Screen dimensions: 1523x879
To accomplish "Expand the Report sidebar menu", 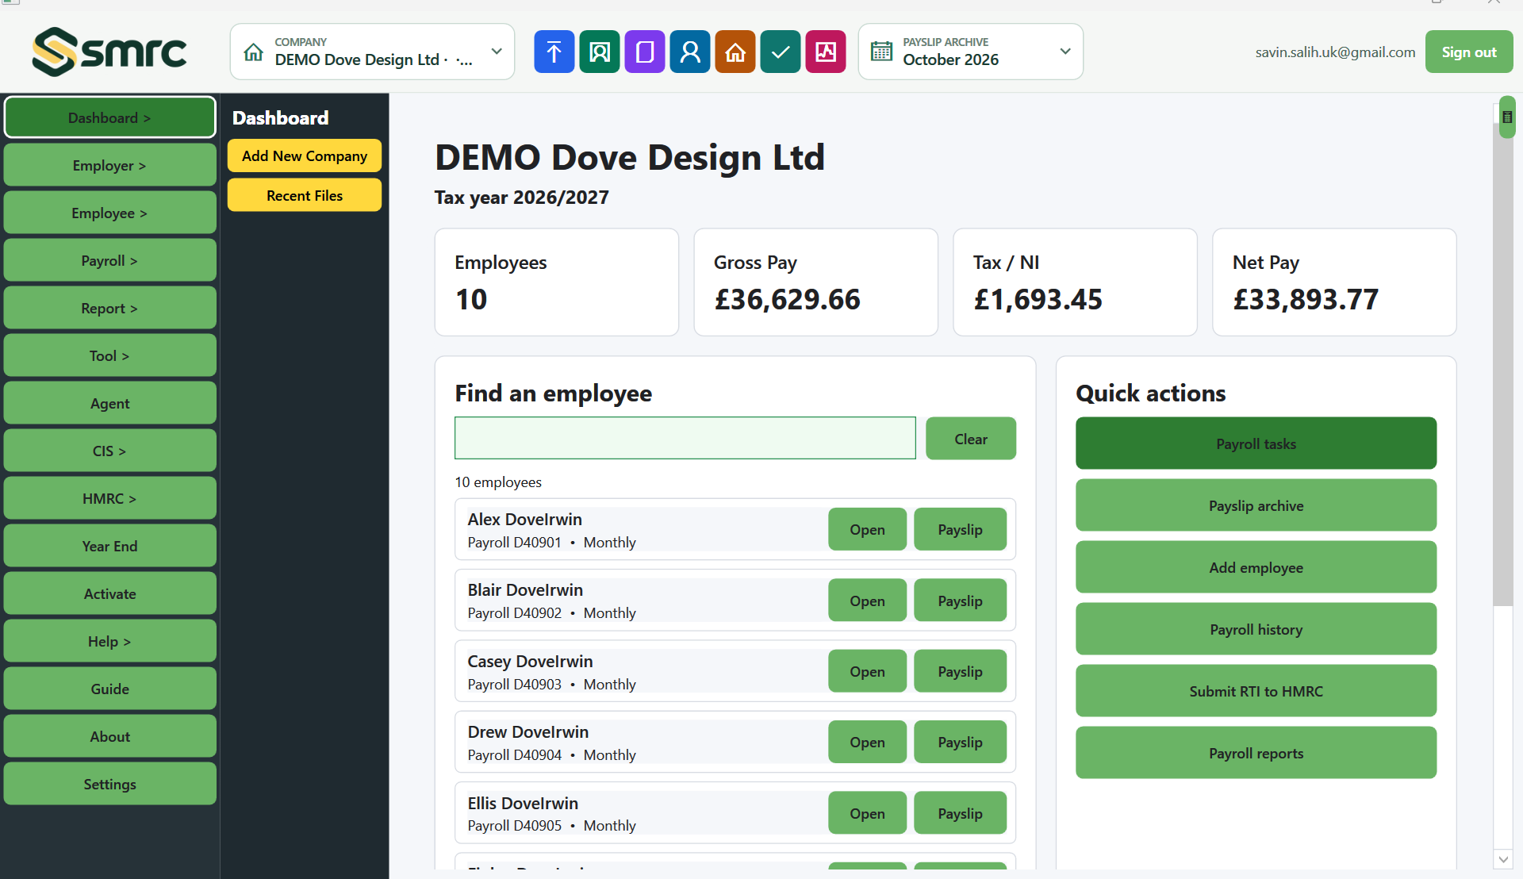I will click(x=109, y=308).
